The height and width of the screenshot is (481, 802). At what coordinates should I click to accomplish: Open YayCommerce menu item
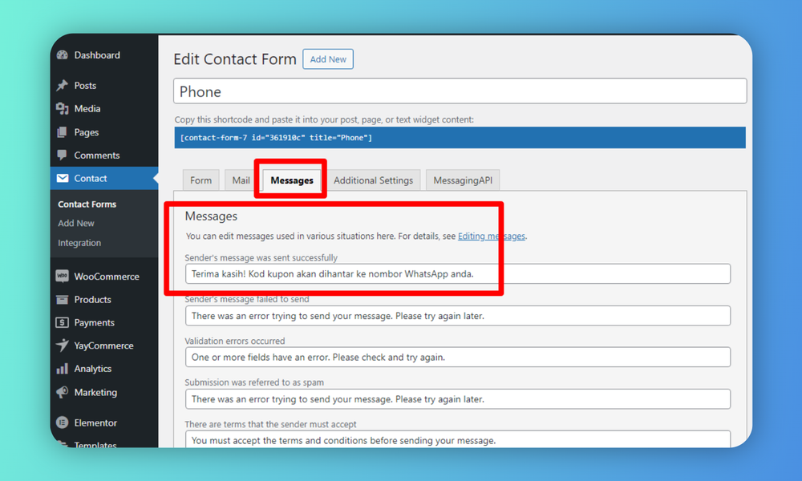(104, 346)
